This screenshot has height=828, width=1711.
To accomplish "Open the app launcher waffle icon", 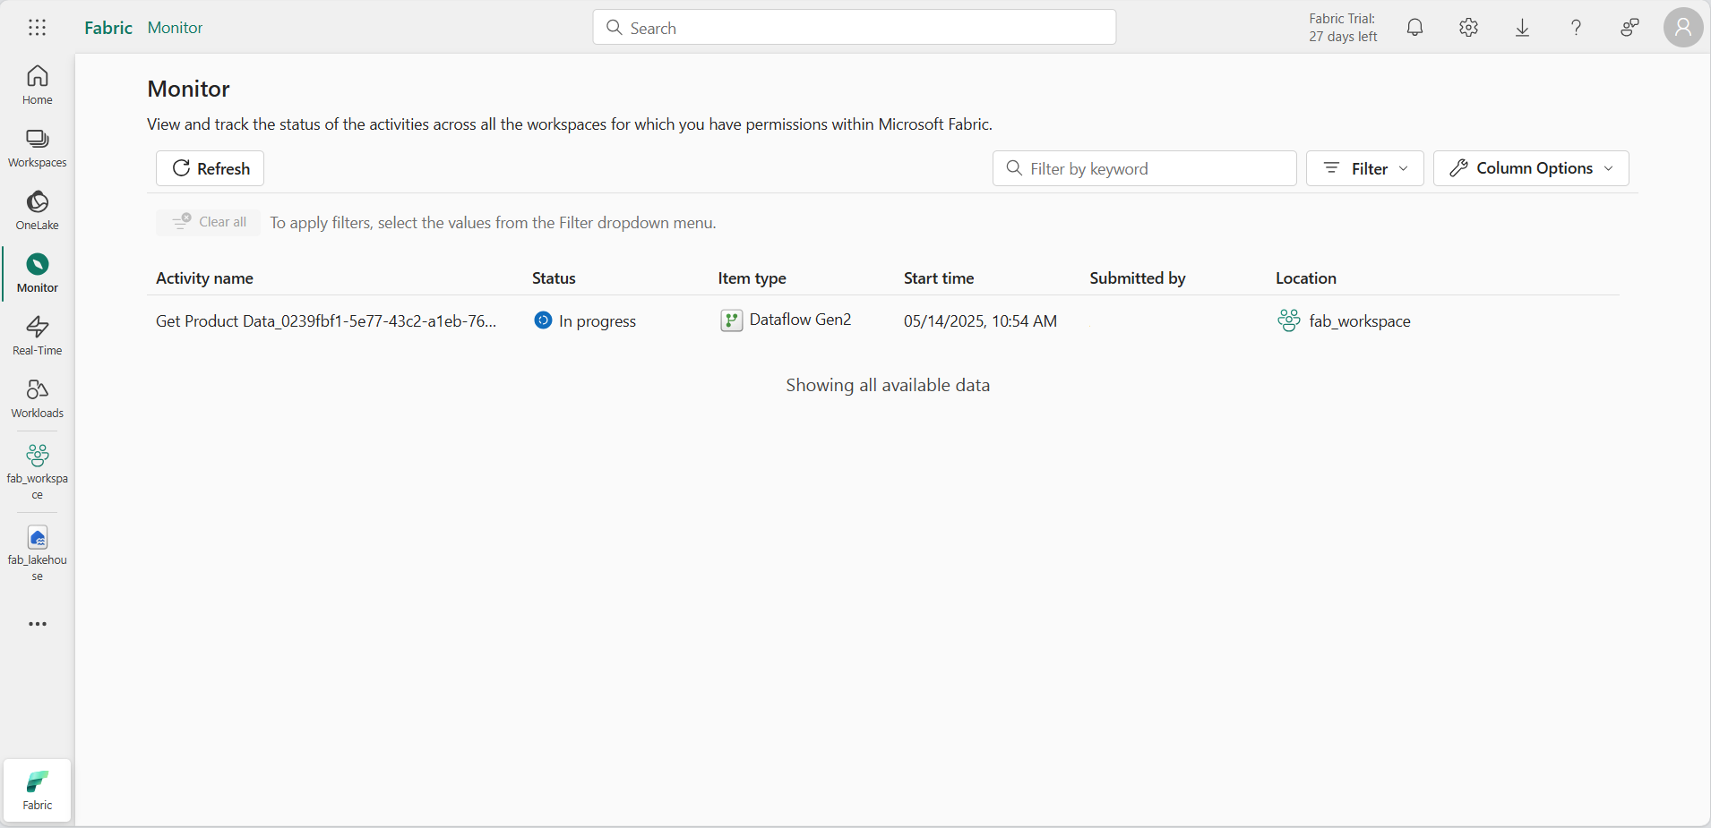I will coord(37,28).
